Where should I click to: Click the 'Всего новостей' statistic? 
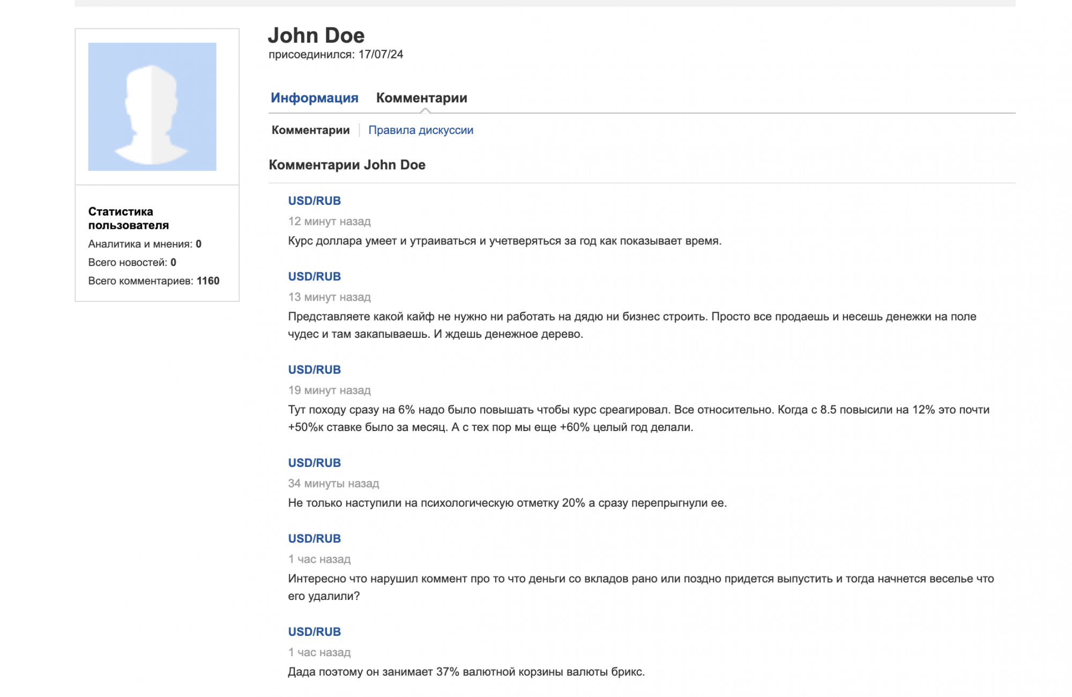pyautogui.click(x=132, y=262)
